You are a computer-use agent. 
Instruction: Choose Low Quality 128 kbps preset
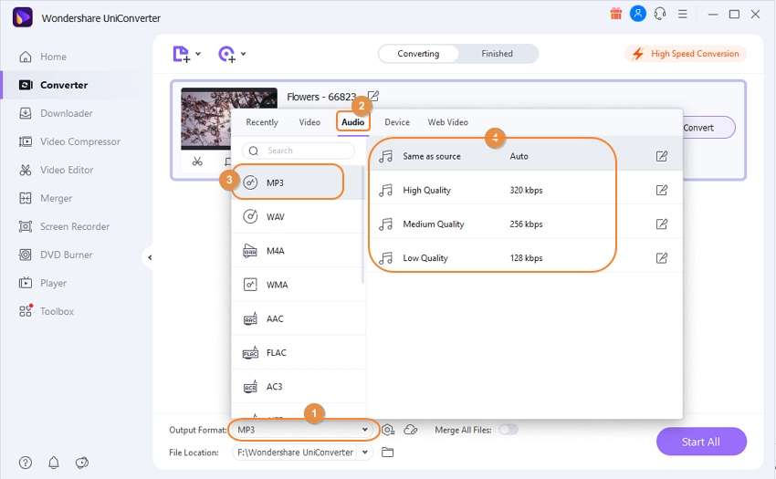tap(525, 258)
